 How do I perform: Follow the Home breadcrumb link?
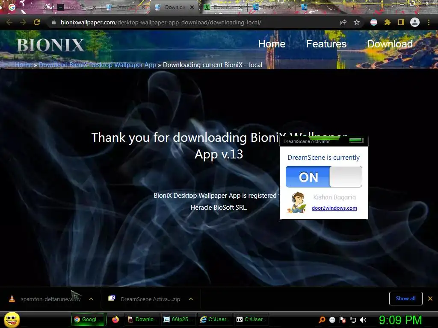point(24,65)
